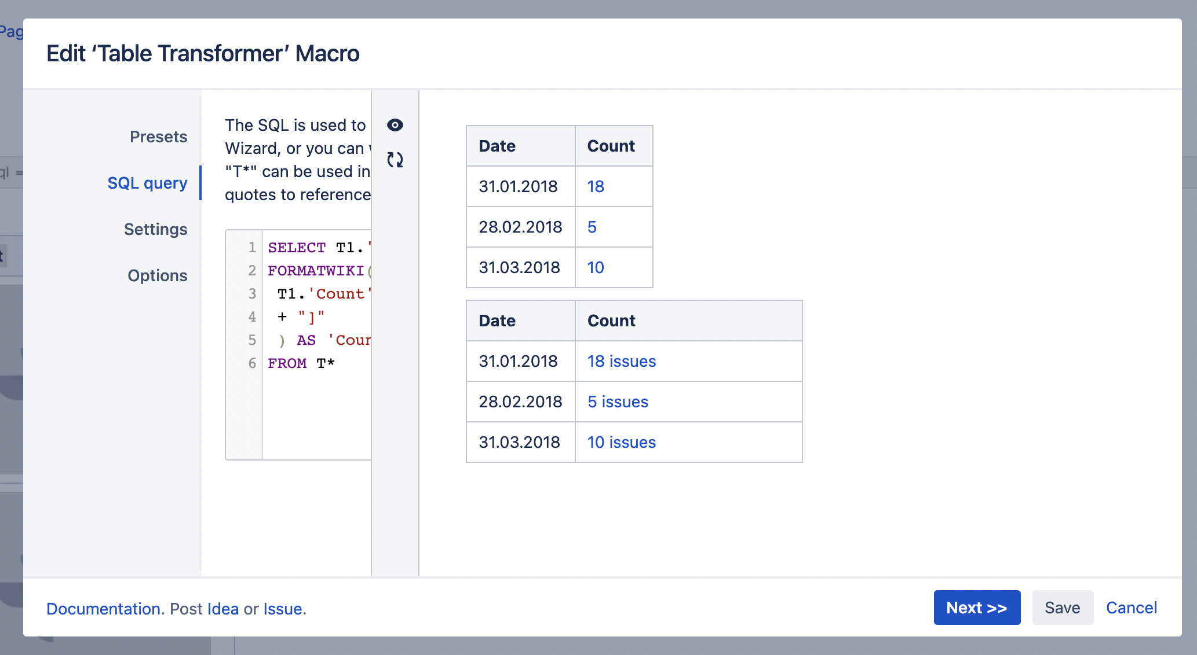Click the '18' link in first table
This screenshot has width=1197, height=655.
596,186
